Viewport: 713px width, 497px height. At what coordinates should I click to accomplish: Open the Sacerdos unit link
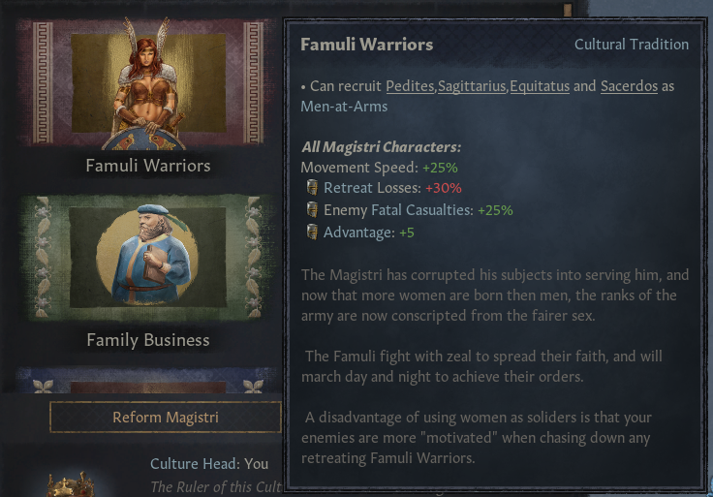[x=629, y=86]
